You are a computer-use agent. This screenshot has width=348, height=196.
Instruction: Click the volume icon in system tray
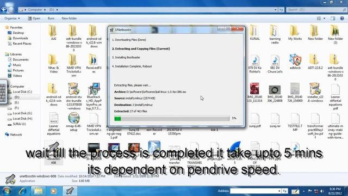click(322, 191)
